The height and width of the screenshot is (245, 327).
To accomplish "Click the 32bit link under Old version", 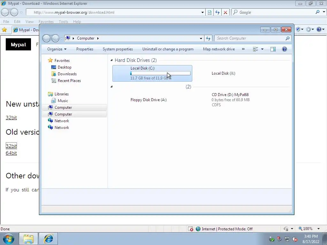I will pos(11,146).
